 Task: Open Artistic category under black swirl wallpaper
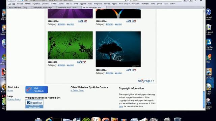(x=109, y=24)
